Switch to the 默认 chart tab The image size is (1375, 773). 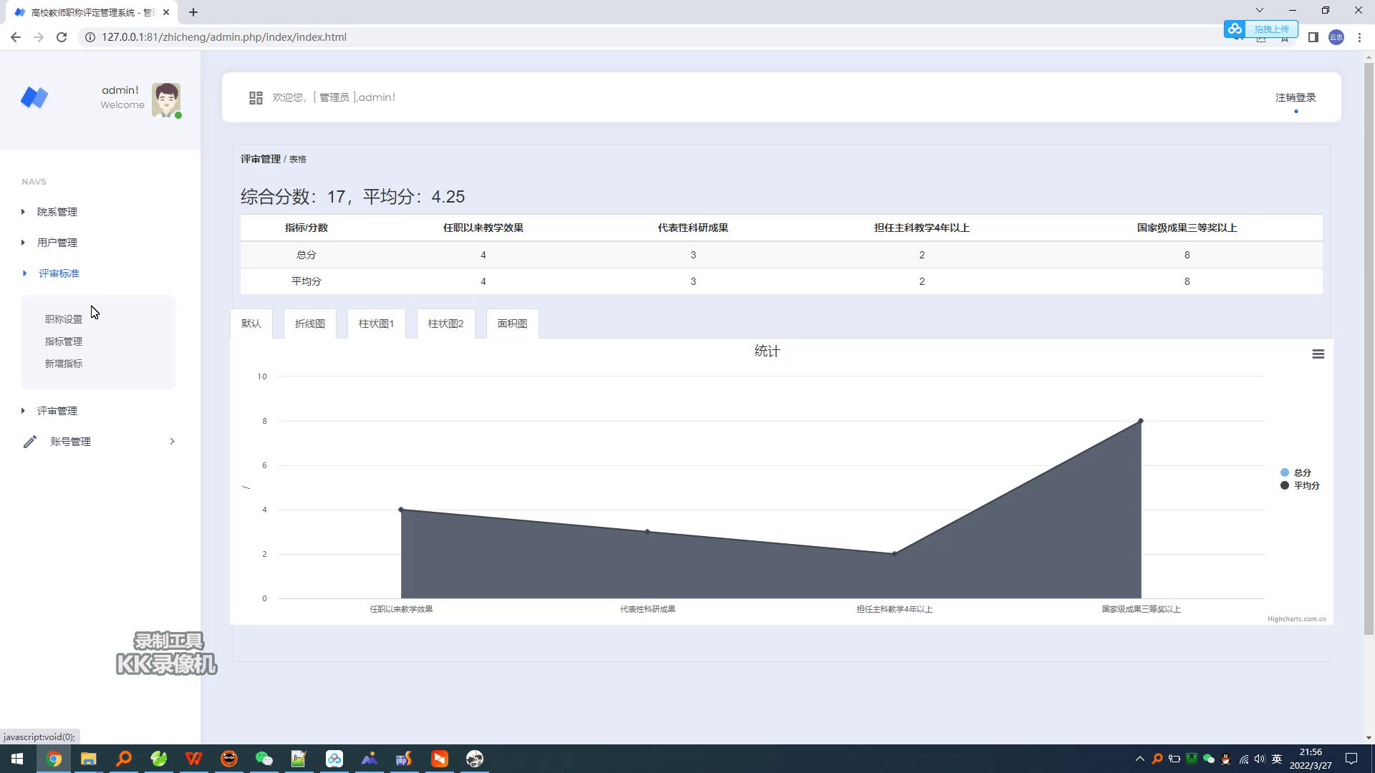pos(251,324)
